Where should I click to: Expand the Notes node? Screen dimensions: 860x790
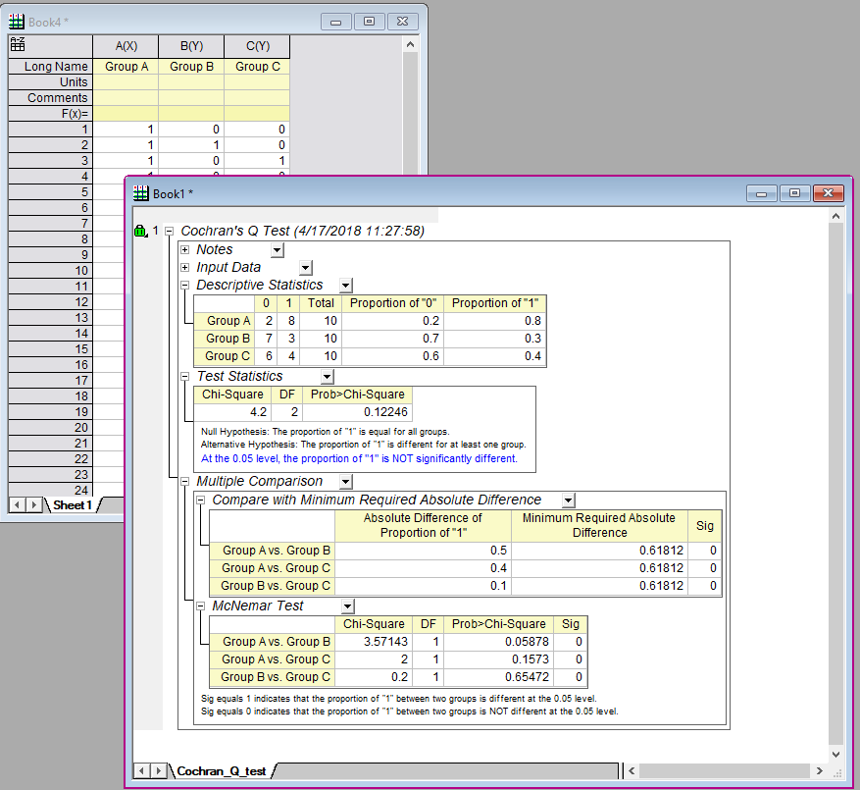tap(185, 250)
